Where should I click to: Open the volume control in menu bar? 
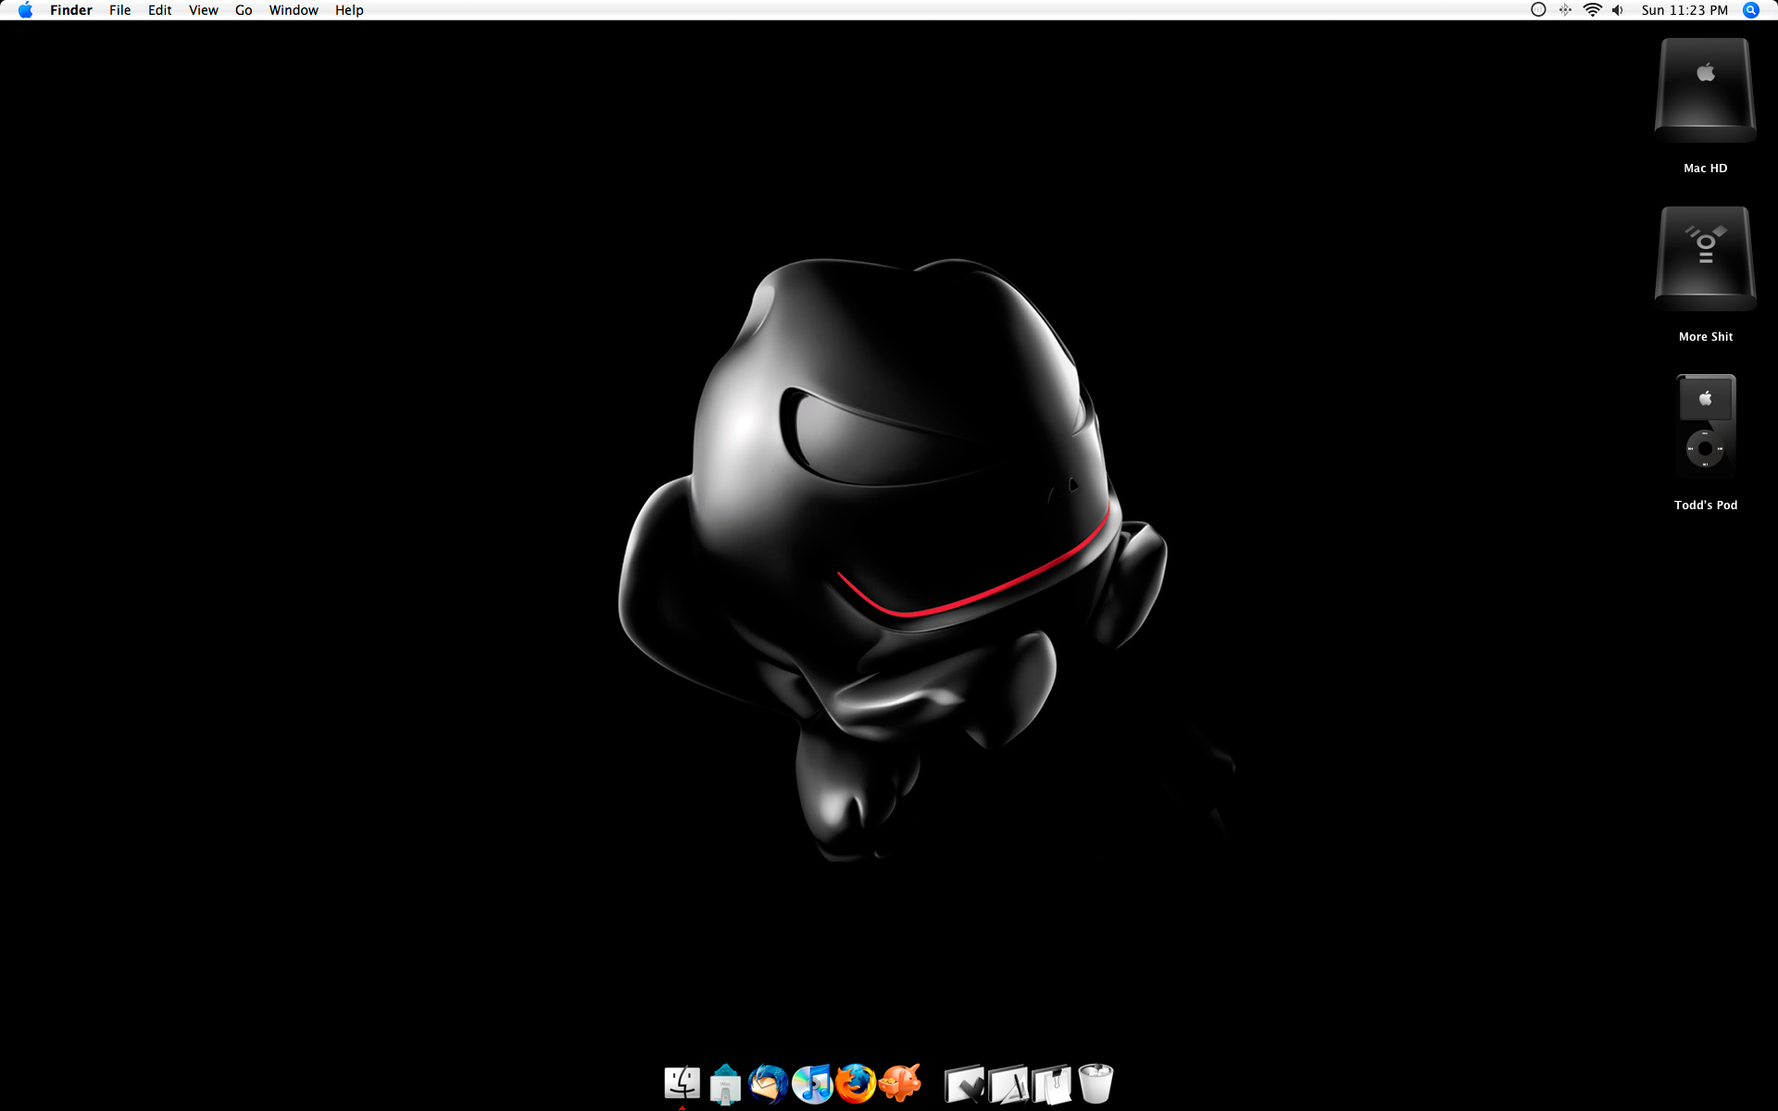(1618, 10)
